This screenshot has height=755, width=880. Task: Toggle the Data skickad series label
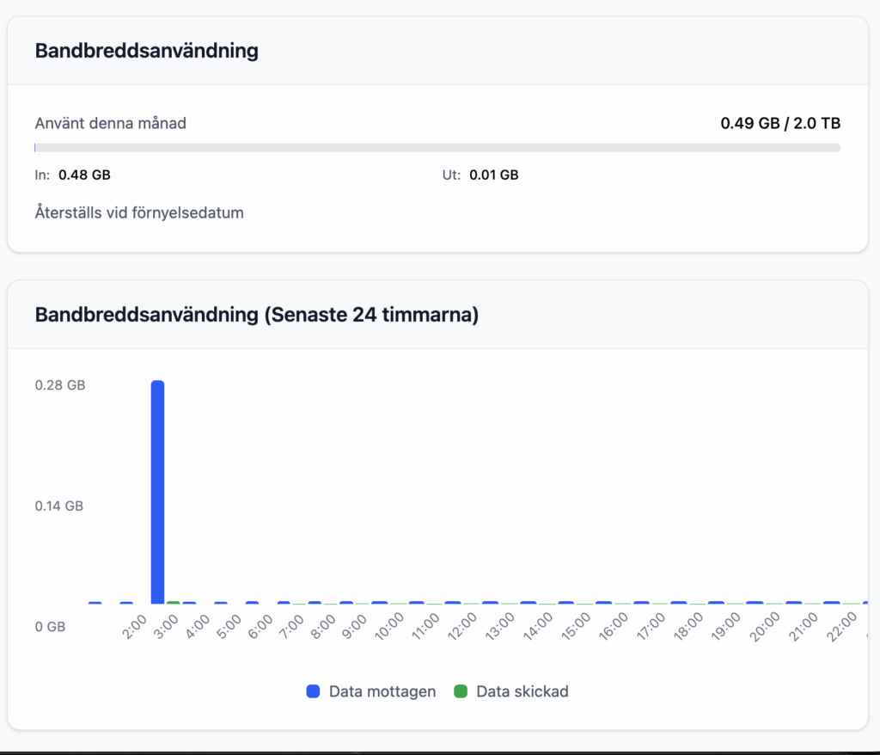pos(522,691)
